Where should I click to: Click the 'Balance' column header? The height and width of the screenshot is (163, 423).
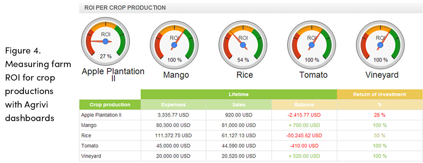tap(304, 105)
